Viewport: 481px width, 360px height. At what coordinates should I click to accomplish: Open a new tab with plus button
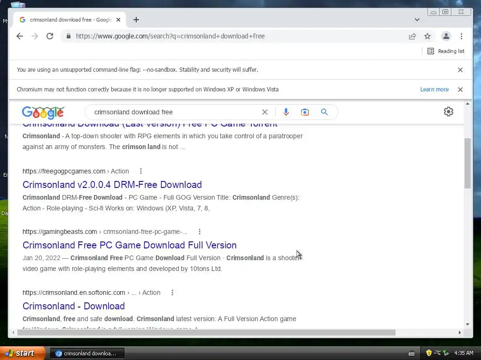(136, 20)
